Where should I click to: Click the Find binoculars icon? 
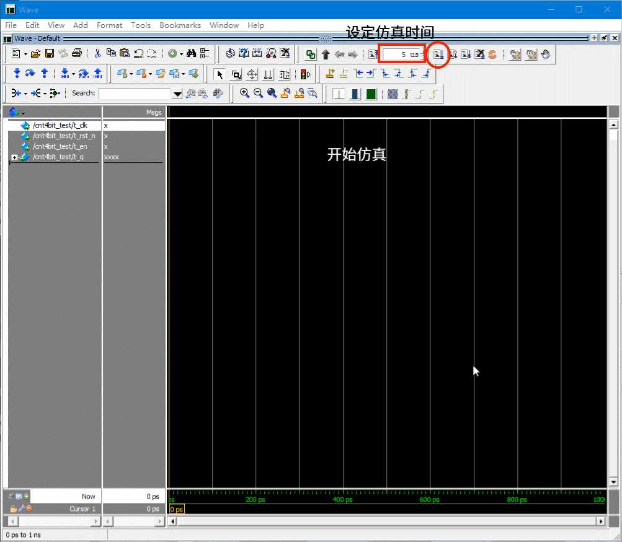tap(191, 53)
